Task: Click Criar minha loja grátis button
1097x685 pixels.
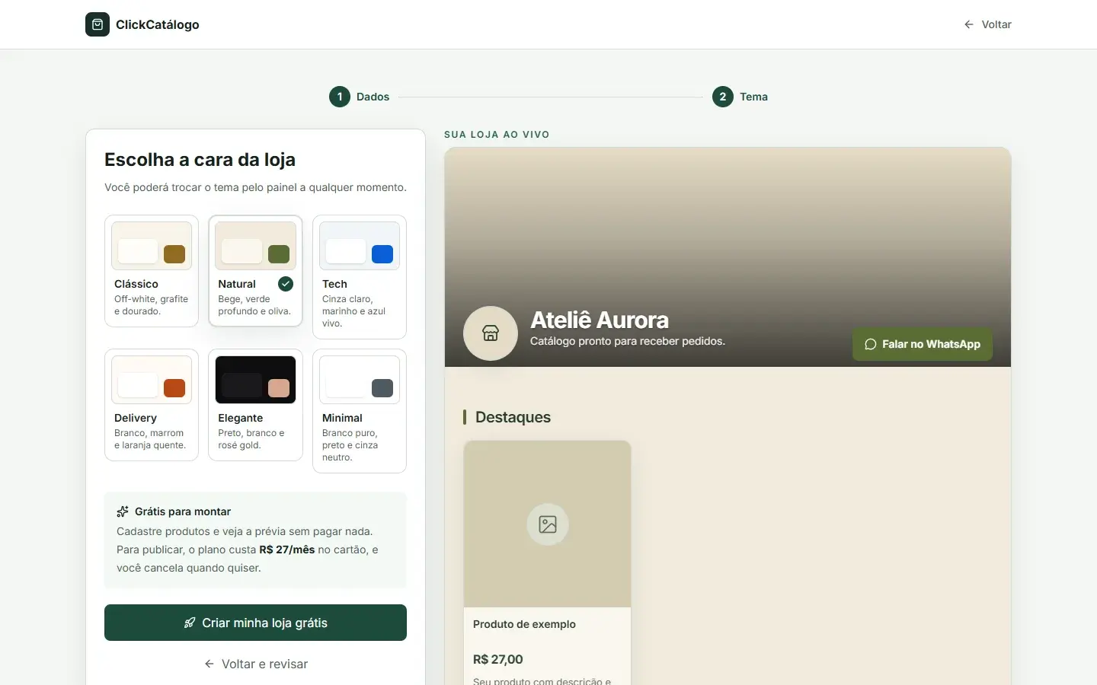Action: coord(255,623)
